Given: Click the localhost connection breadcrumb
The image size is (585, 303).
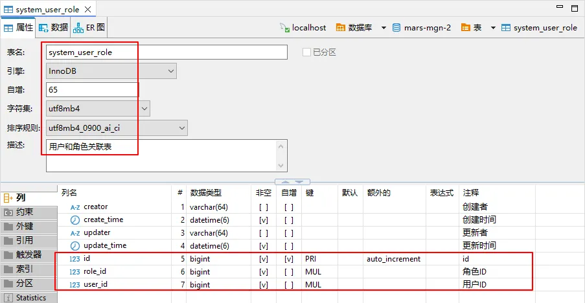Looking at the screenshot, I should [x=303, y=28].
